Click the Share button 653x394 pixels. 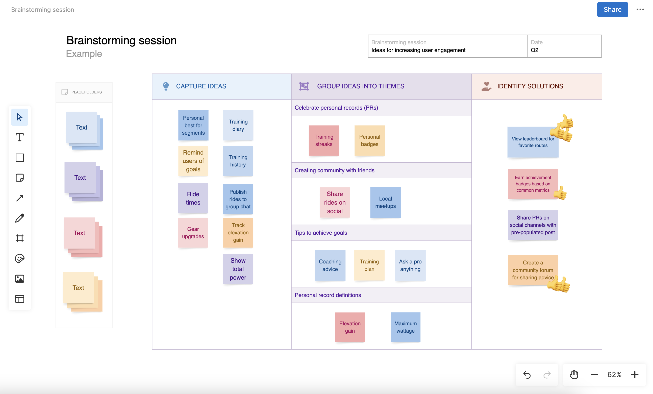(612, 10)
